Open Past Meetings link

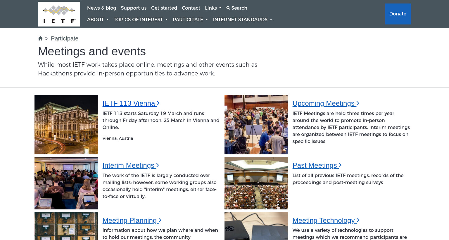tap(317, 165)
